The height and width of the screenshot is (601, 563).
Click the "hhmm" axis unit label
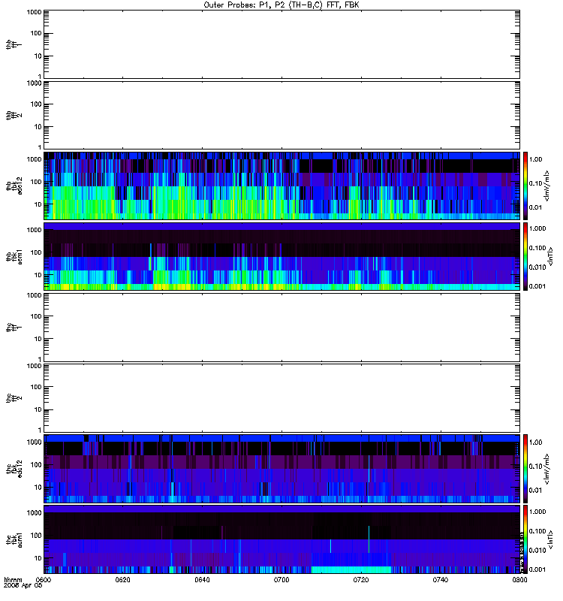click(13, 580)
